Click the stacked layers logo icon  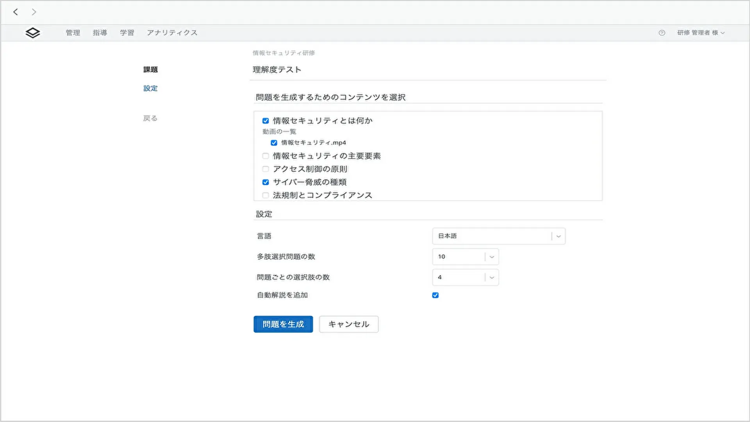(33, 33)
